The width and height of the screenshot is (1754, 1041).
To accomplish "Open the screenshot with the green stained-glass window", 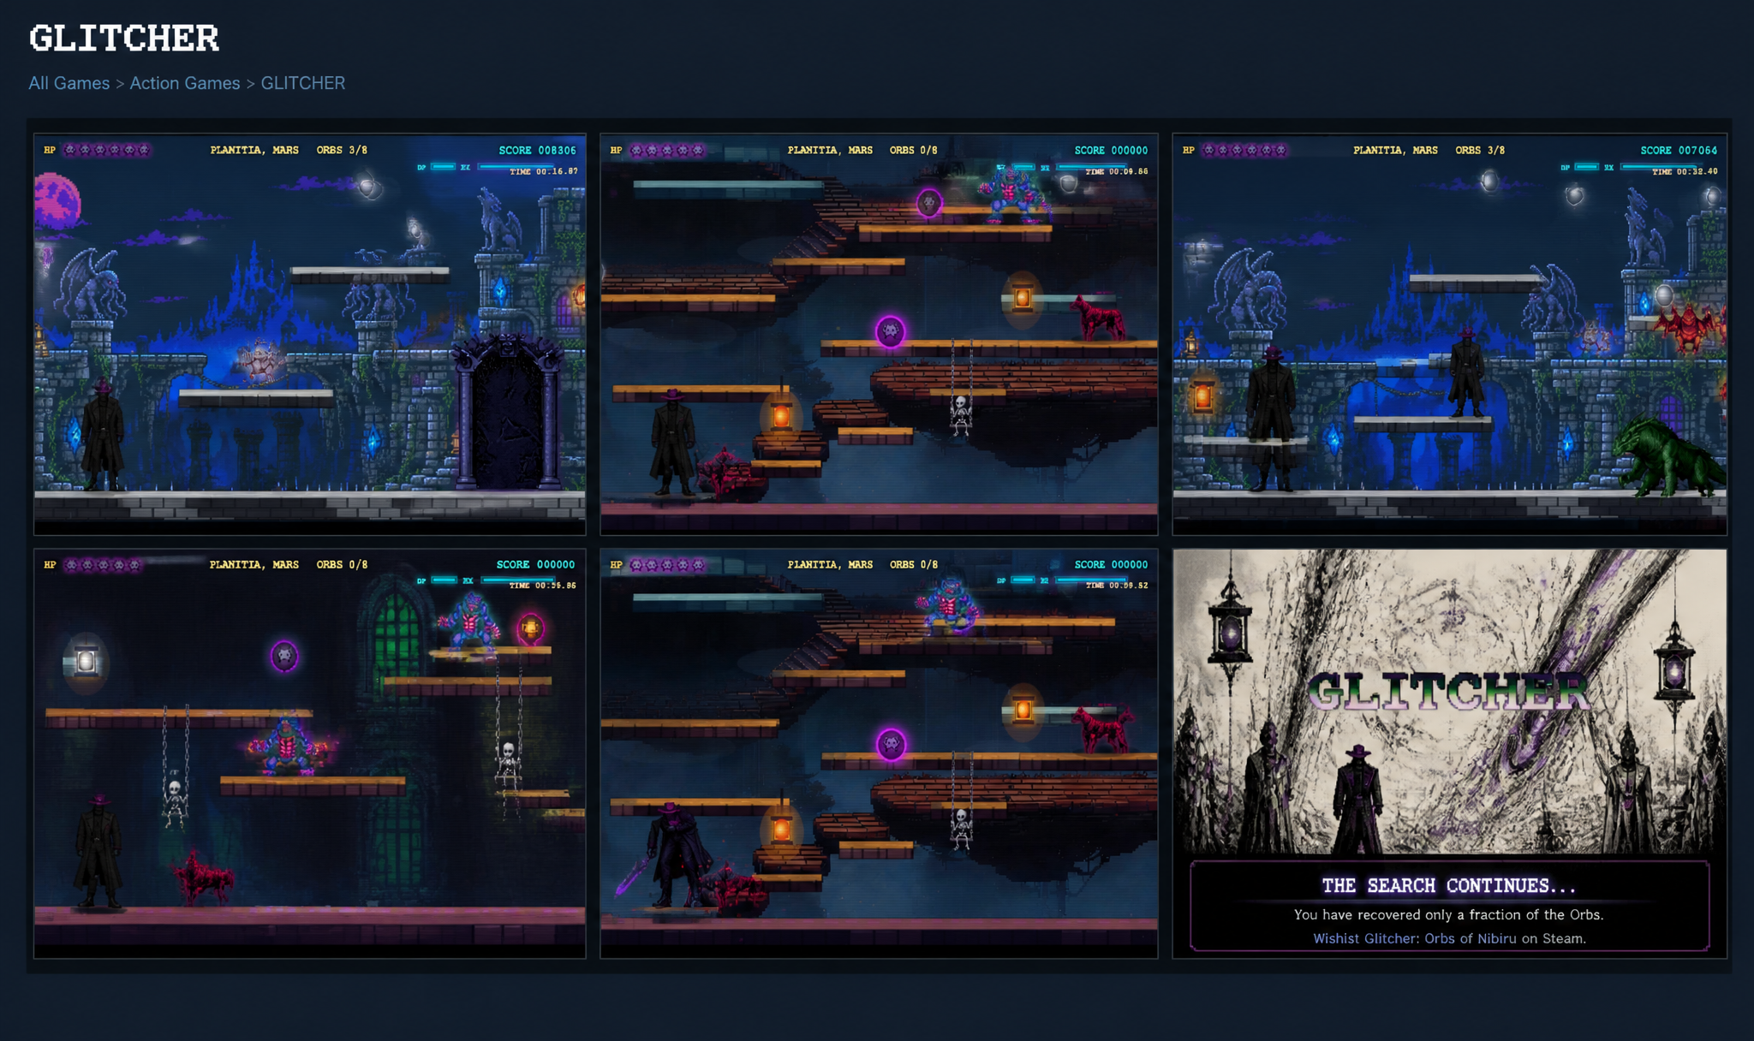I will point(310,753).
